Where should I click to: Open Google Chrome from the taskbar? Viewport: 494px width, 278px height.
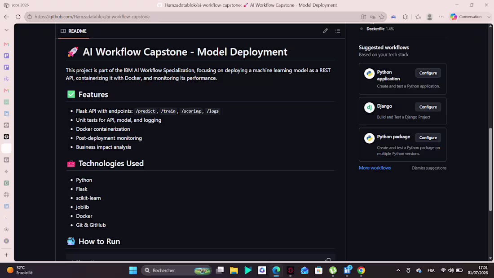tap(361, 270)
